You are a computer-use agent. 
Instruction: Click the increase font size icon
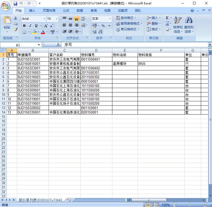[x=46, y=25]
